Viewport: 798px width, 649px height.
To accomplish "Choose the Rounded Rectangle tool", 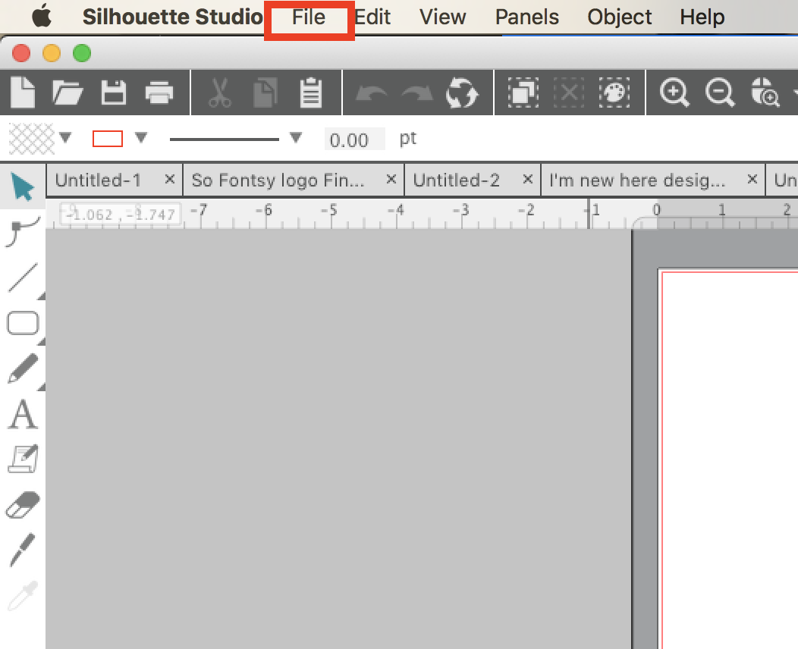I will 23,323.
